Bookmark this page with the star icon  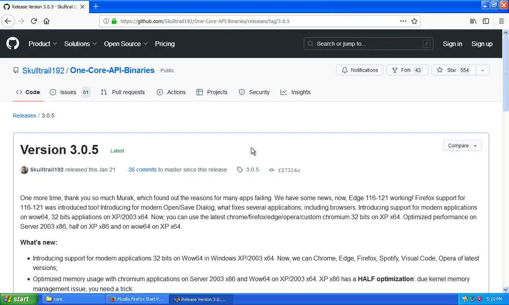414,21
